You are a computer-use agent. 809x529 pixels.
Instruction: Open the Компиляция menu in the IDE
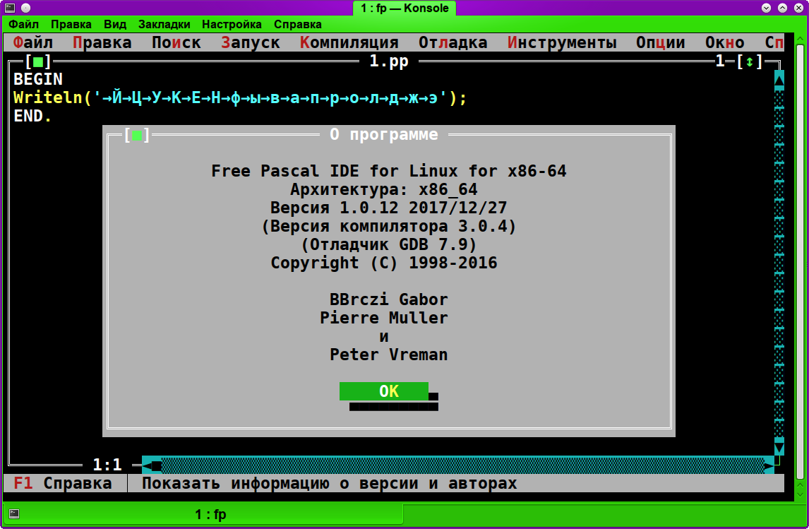pyautogui.click(x=349, y=42)
